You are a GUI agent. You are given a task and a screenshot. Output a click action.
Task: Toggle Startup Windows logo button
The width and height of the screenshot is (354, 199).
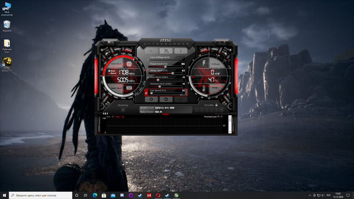[123, 110]
